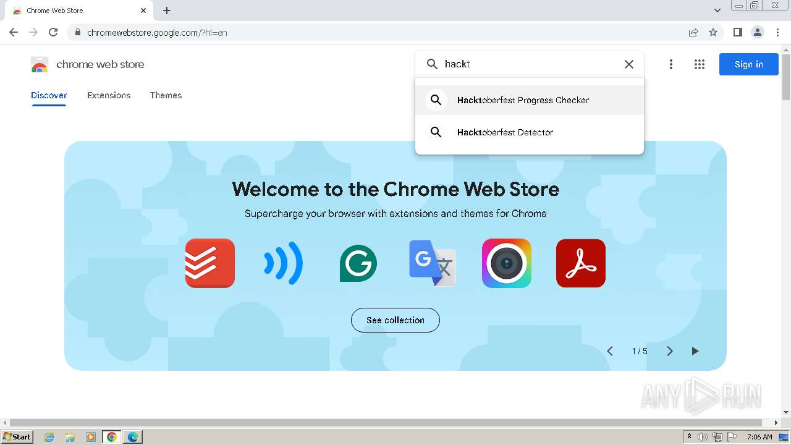Click the Sign in button
Screen dimensions: 791x445
[x=749, y=64]
